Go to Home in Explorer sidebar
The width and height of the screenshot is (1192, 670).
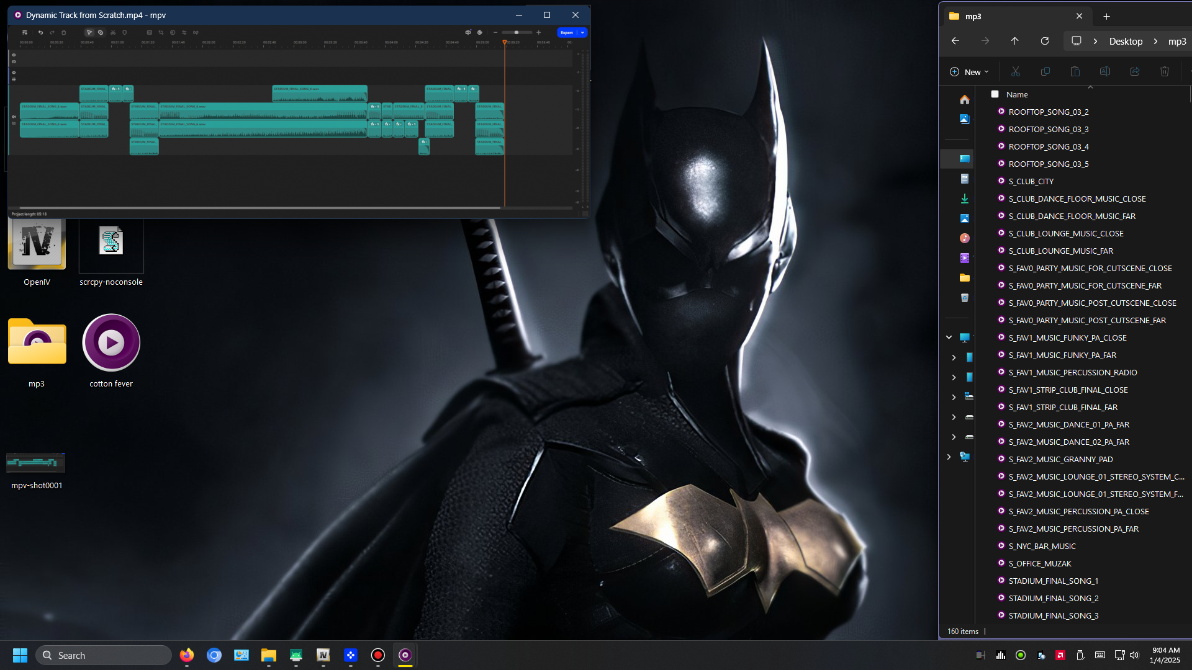coord(964,99)
